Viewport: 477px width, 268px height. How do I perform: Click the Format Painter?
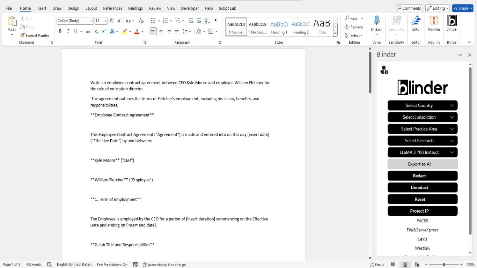click(x=35, y=35)
